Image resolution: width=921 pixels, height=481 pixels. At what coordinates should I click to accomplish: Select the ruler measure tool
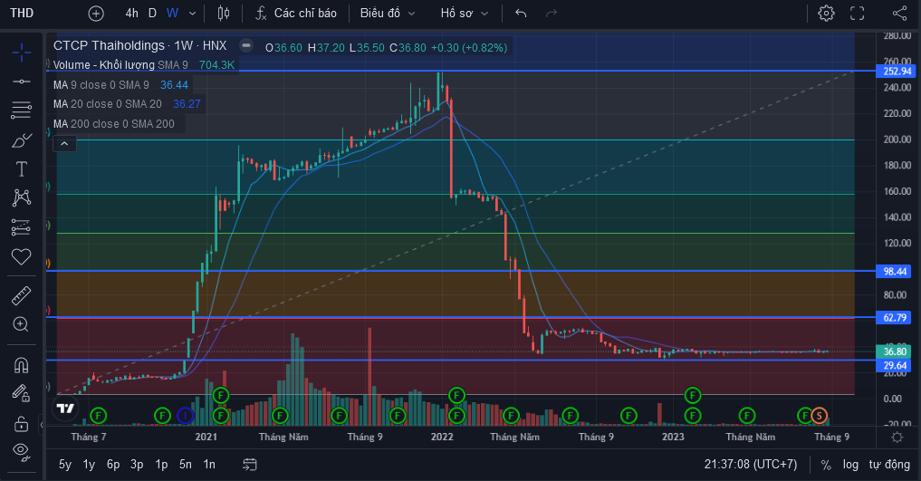[x=22, y=295]
